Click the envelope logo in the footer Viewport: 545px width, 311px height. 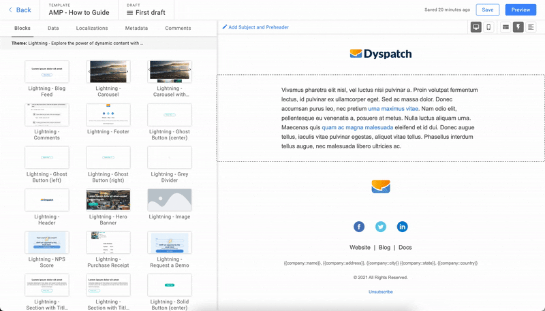[x=381, y=186]
